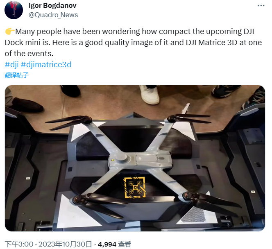Click the Igor Bogdanov display name
Image resolution: width=272 pixels, height=249 pixels.
point(52,6)
